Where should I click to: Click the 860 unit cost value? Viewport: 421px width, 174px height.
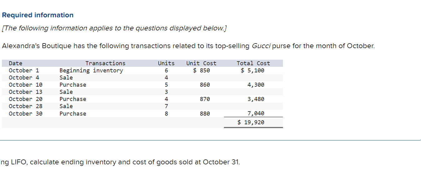pyautogui.click(x=205, y=85)
